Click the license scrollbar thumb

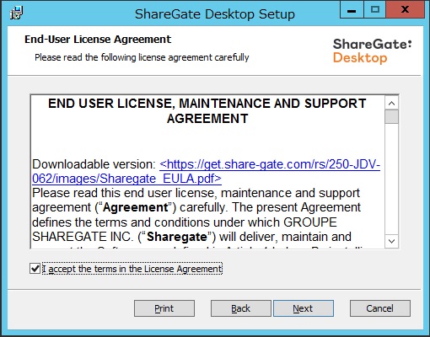[391, 117]
